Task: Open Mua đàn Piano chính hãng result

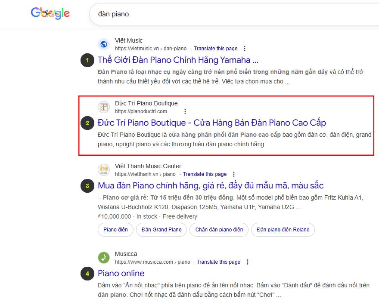Action: (x=211, y=185)
